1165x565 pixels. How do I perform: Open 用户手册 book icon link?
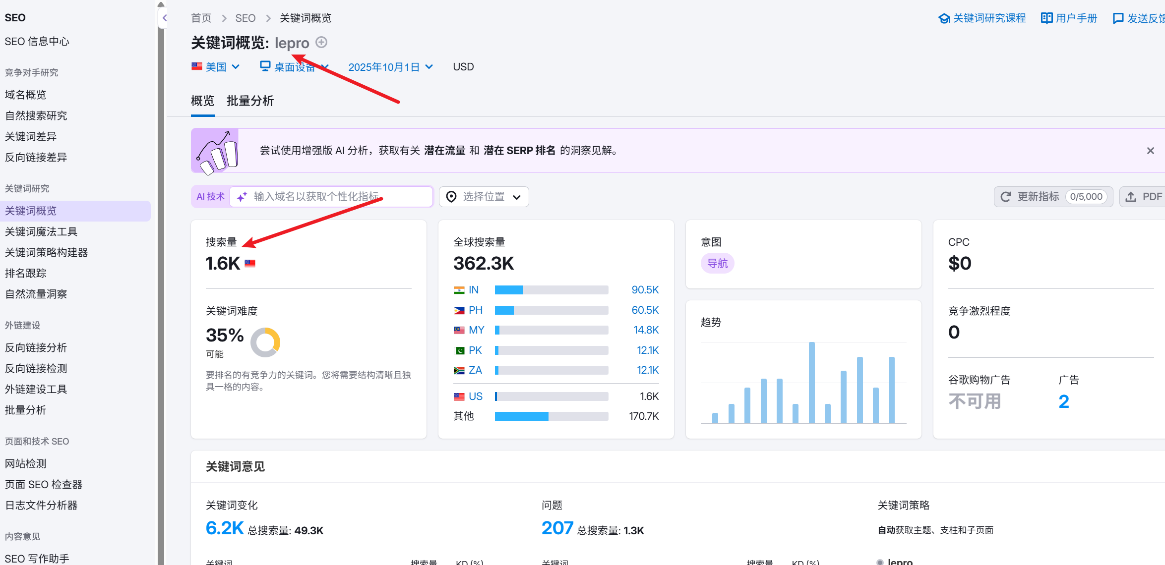(x=1046, y=18)
